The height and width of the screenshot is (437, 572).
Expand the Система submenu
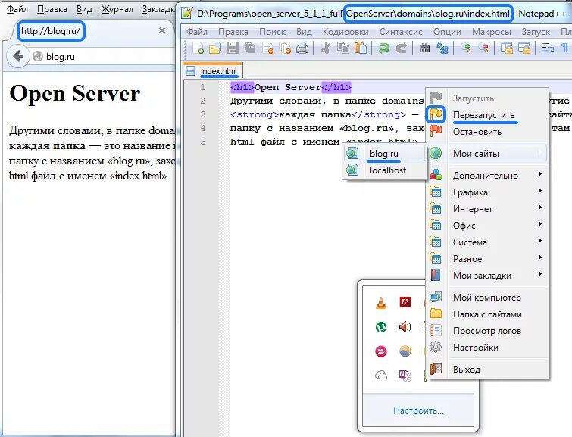(x=487, y=242)
